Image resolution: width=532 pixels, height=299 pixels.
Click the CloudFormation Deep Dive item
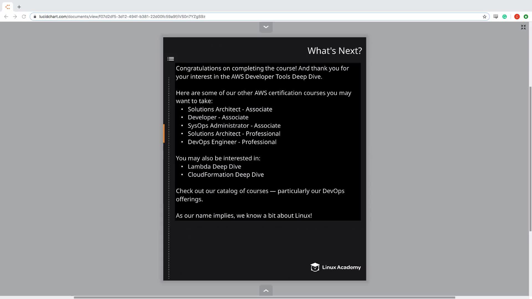point(226,175)
